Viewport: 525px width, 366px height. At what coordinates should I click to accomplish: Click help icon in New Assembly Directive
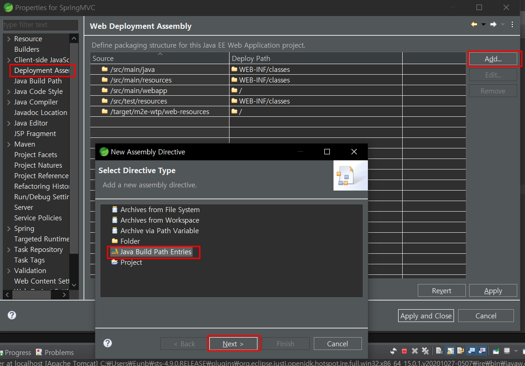coord(108,343)
